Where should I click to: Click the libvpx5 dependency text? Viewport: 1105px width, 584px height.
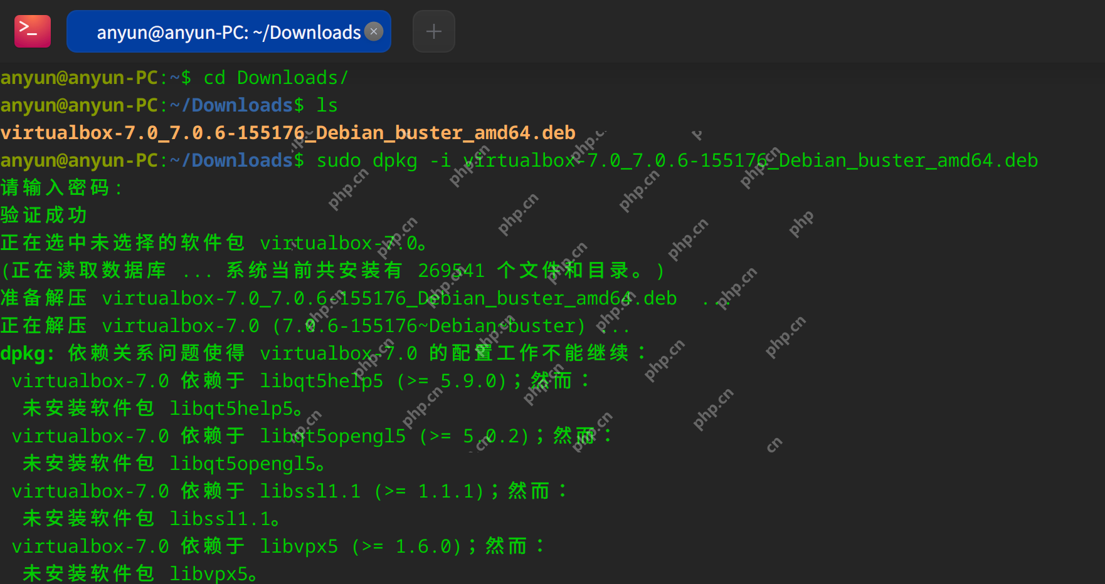click(x=299, y=546)
